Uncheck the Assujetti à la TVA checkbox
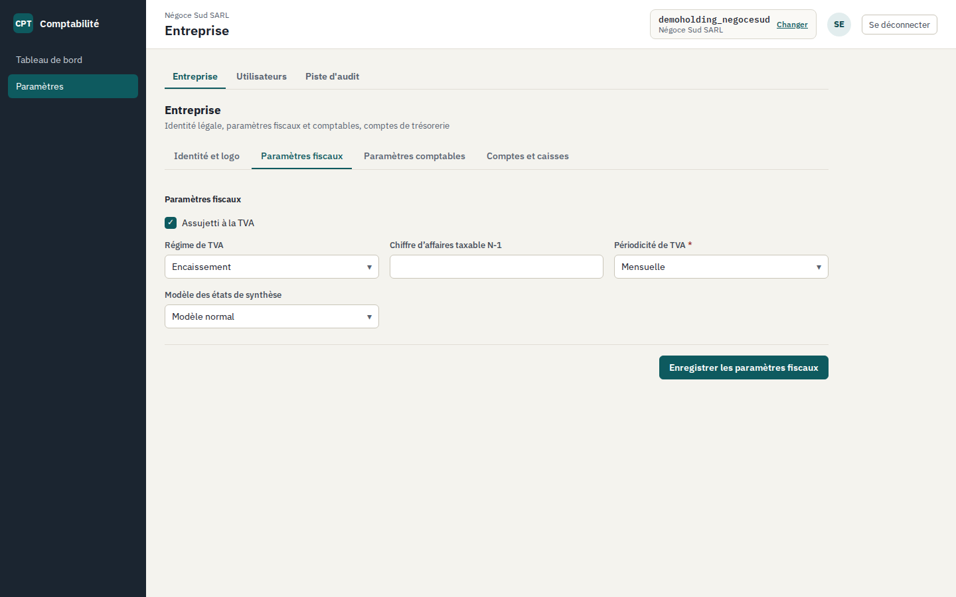Viewport: 956px width, 597px height. (171, 223)
